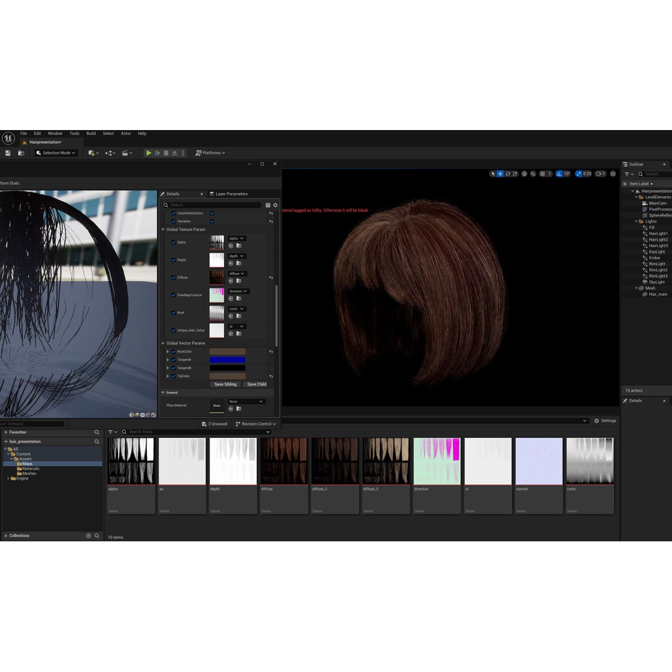672x672 pixels.
Task: Select the Rotate tool in viewport toolbar
Action: click(x=508, y=174)
